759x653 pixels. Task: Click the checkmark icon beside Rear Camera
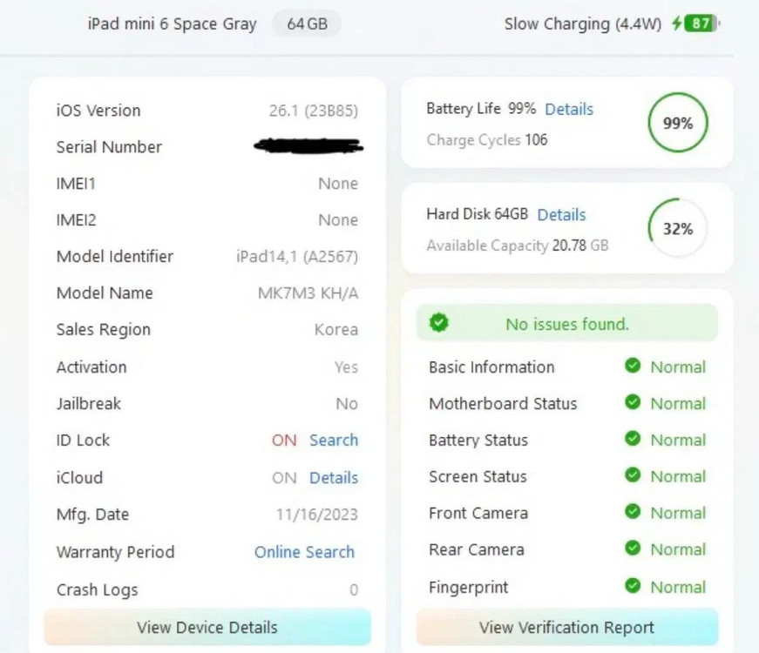pos(634,549)
